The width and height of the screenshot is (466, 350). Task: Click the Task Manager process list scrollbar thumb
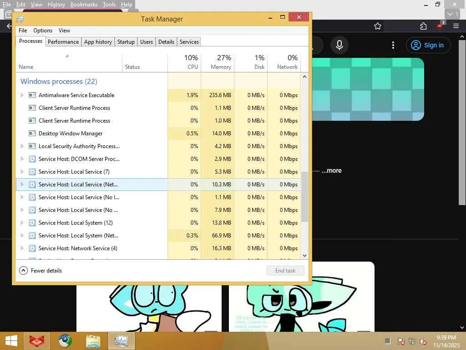pos(304,197)
